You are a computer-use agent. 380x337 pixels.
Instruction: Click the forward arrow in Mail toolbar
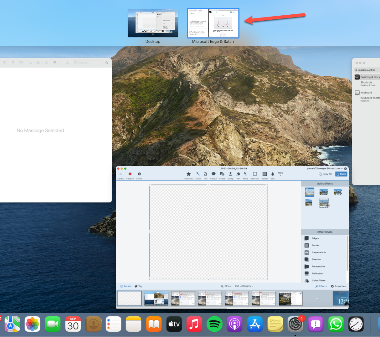(x=46, y=63)
